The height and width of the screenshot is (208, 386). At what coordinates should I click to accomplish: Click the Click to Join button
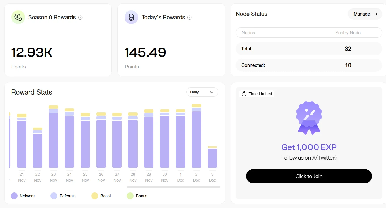pos(309,176)
